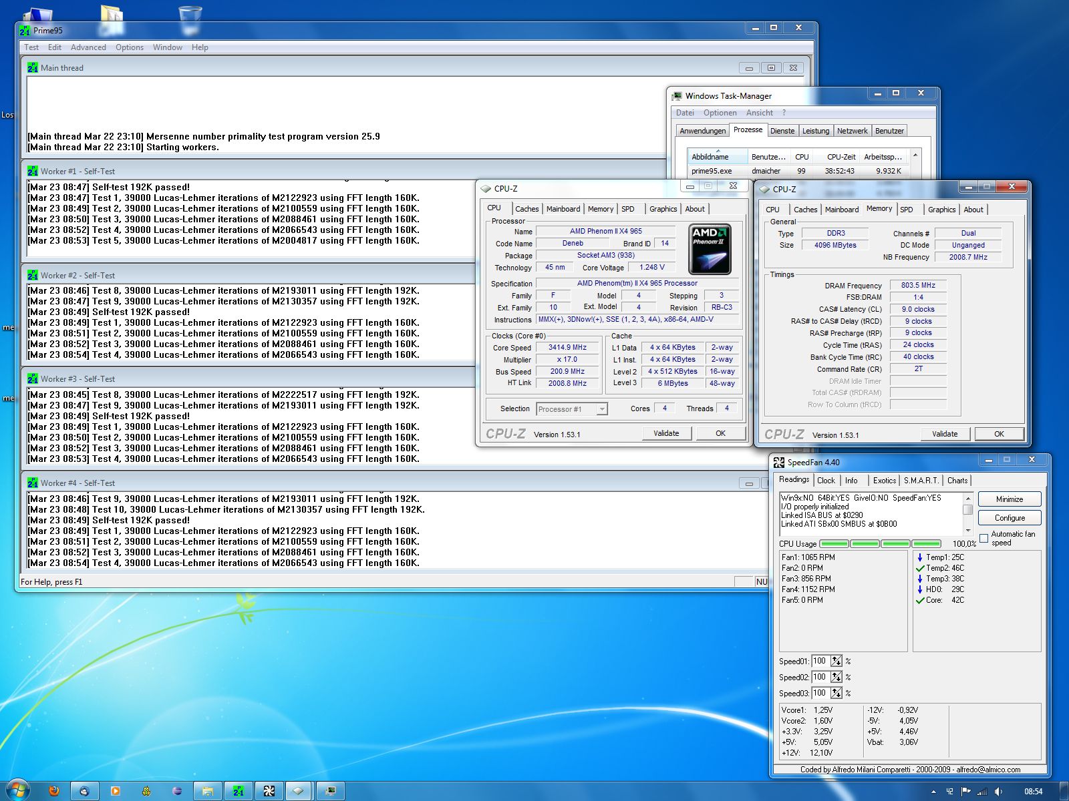Open the Options menu in Prime95
Screen dimensions: 1069x801
click(130, 47)
